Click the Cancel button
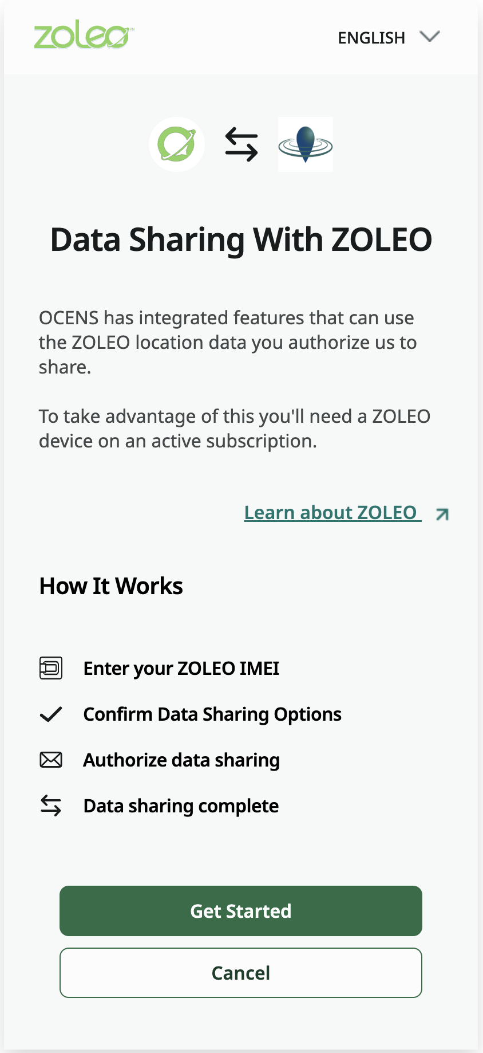The height and width of the screenshot is (1053, 483). [x=241, y=973]
